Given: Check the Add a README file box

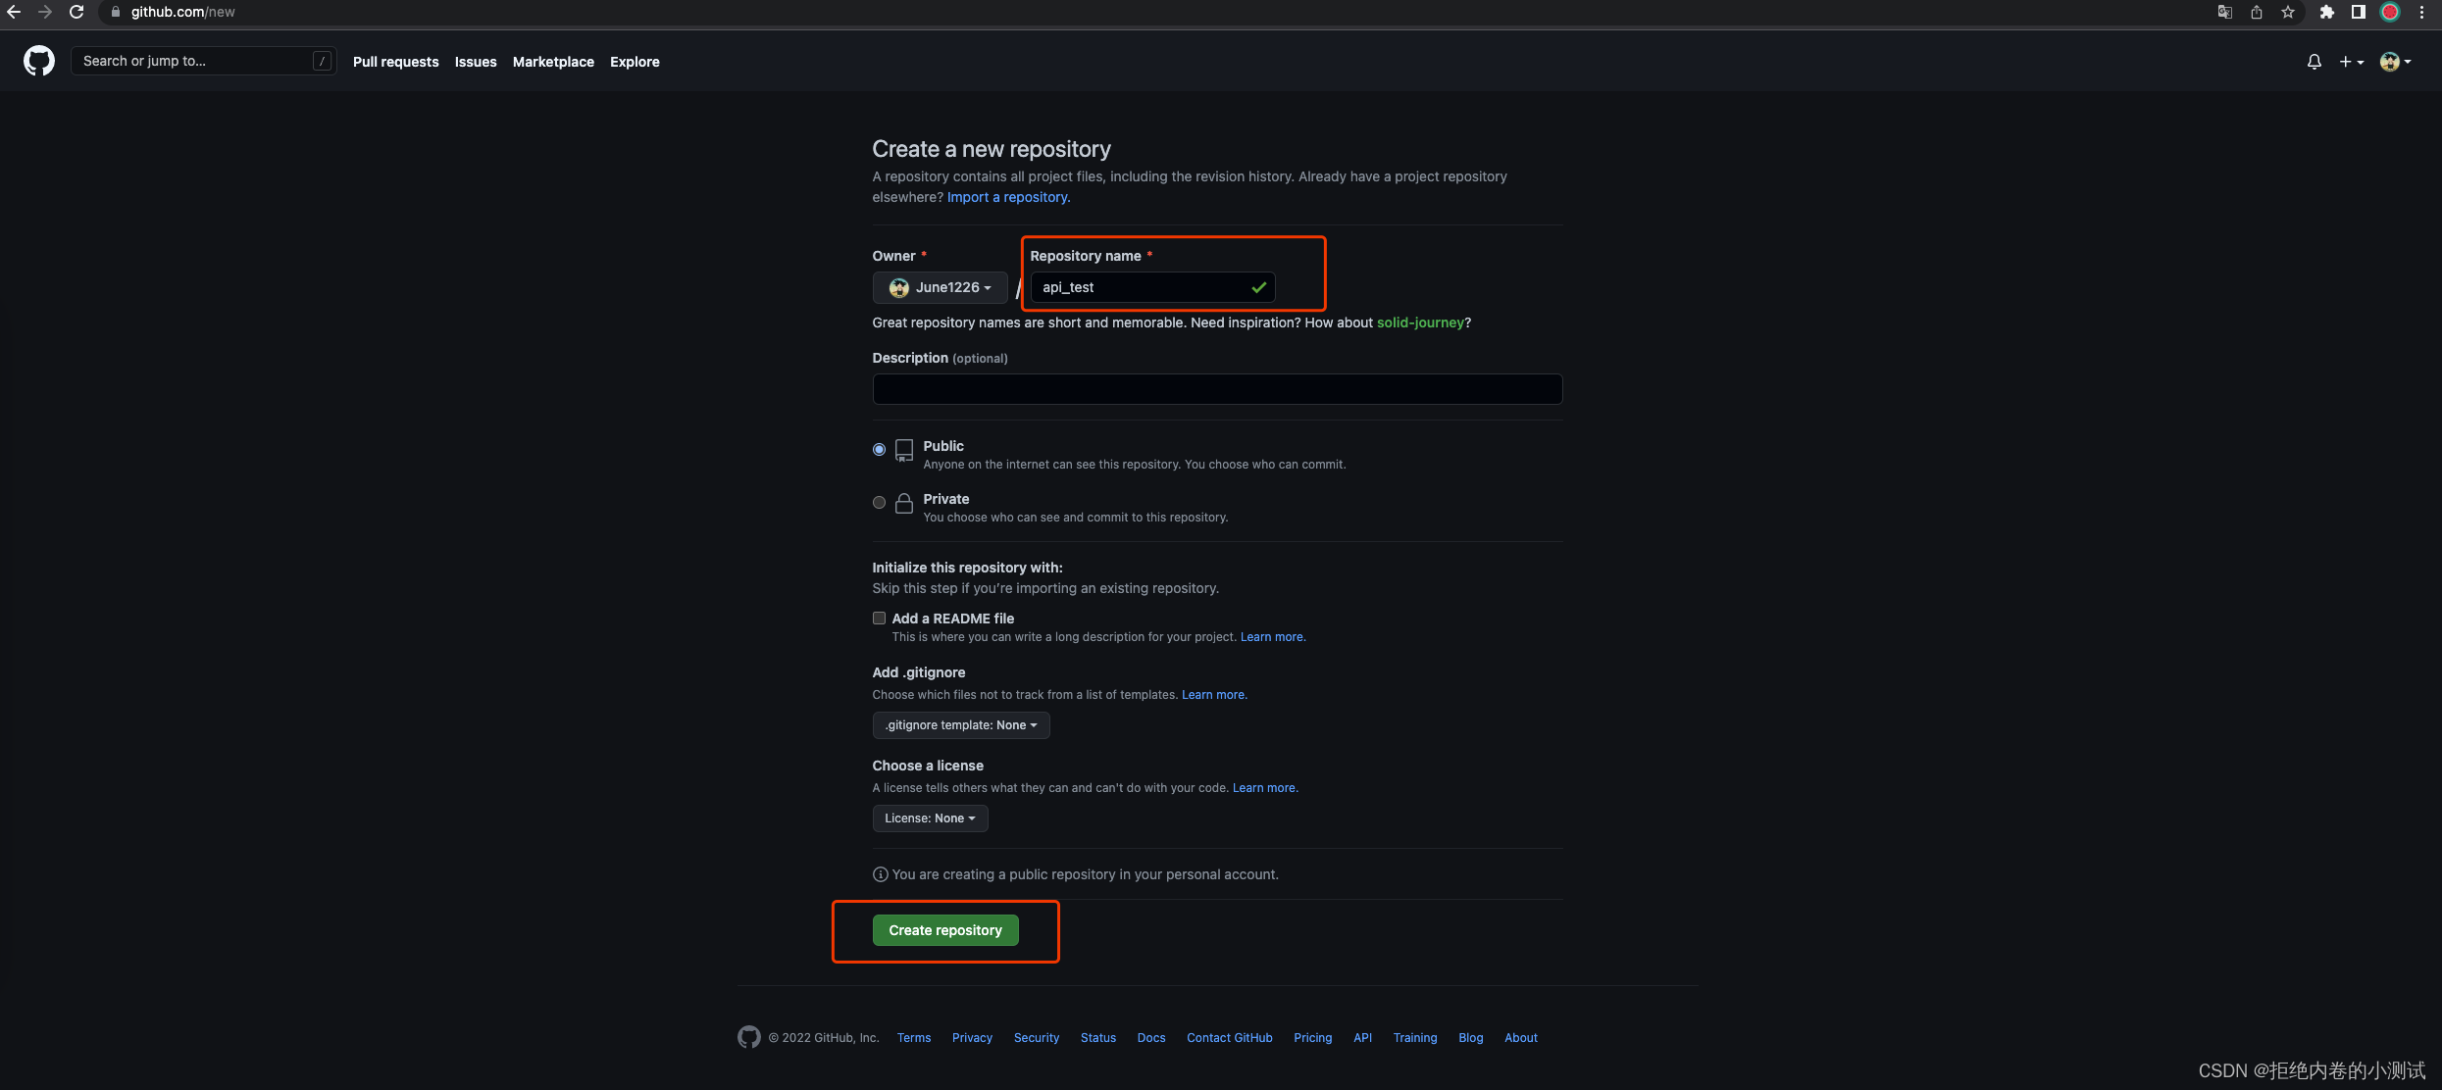Looking at the screenshot, I should pos(879,619).
